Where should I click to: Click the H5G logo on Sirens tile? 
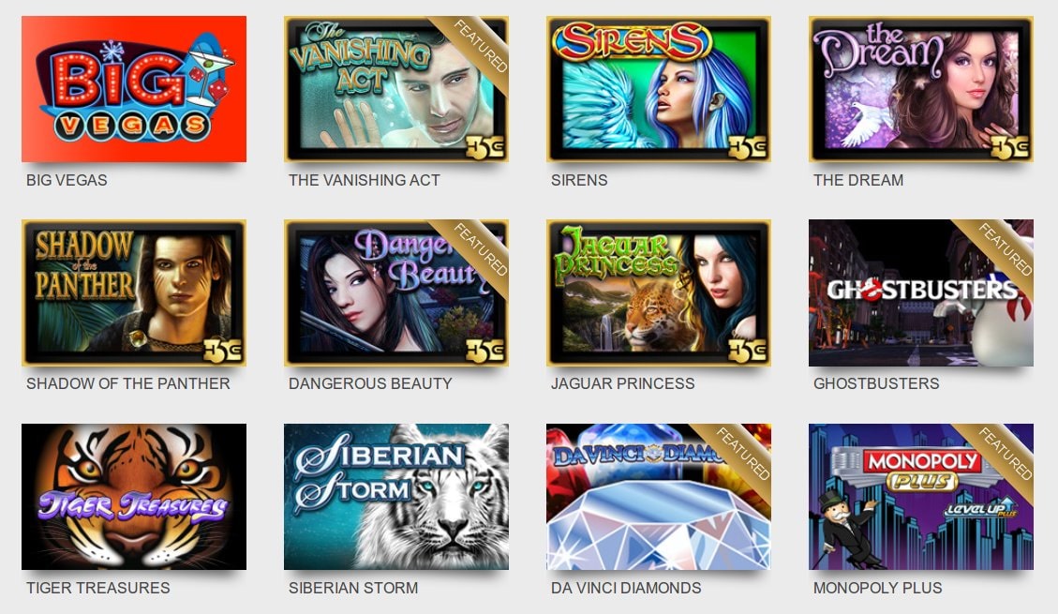coord(748,147)
